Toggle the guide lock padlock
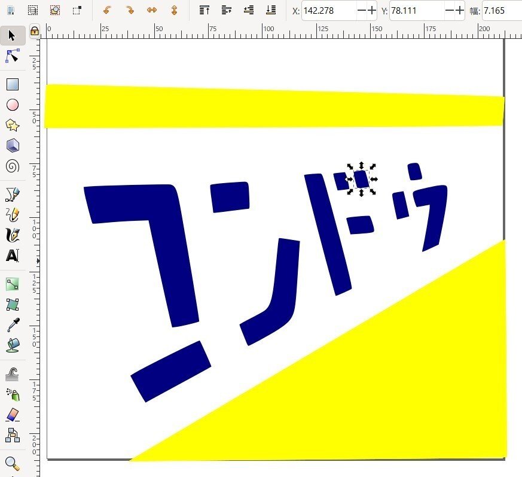The image size is (522, 477). (x=34, y=31)
